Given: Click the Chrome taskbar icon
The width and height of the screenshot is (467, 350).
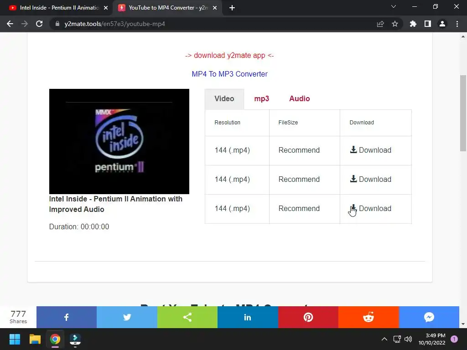Looking at the screenshot, I should pos(55,339).
